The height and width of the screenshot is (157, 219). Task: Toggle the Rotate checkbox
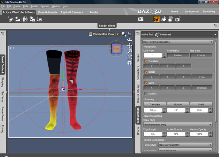146,72
